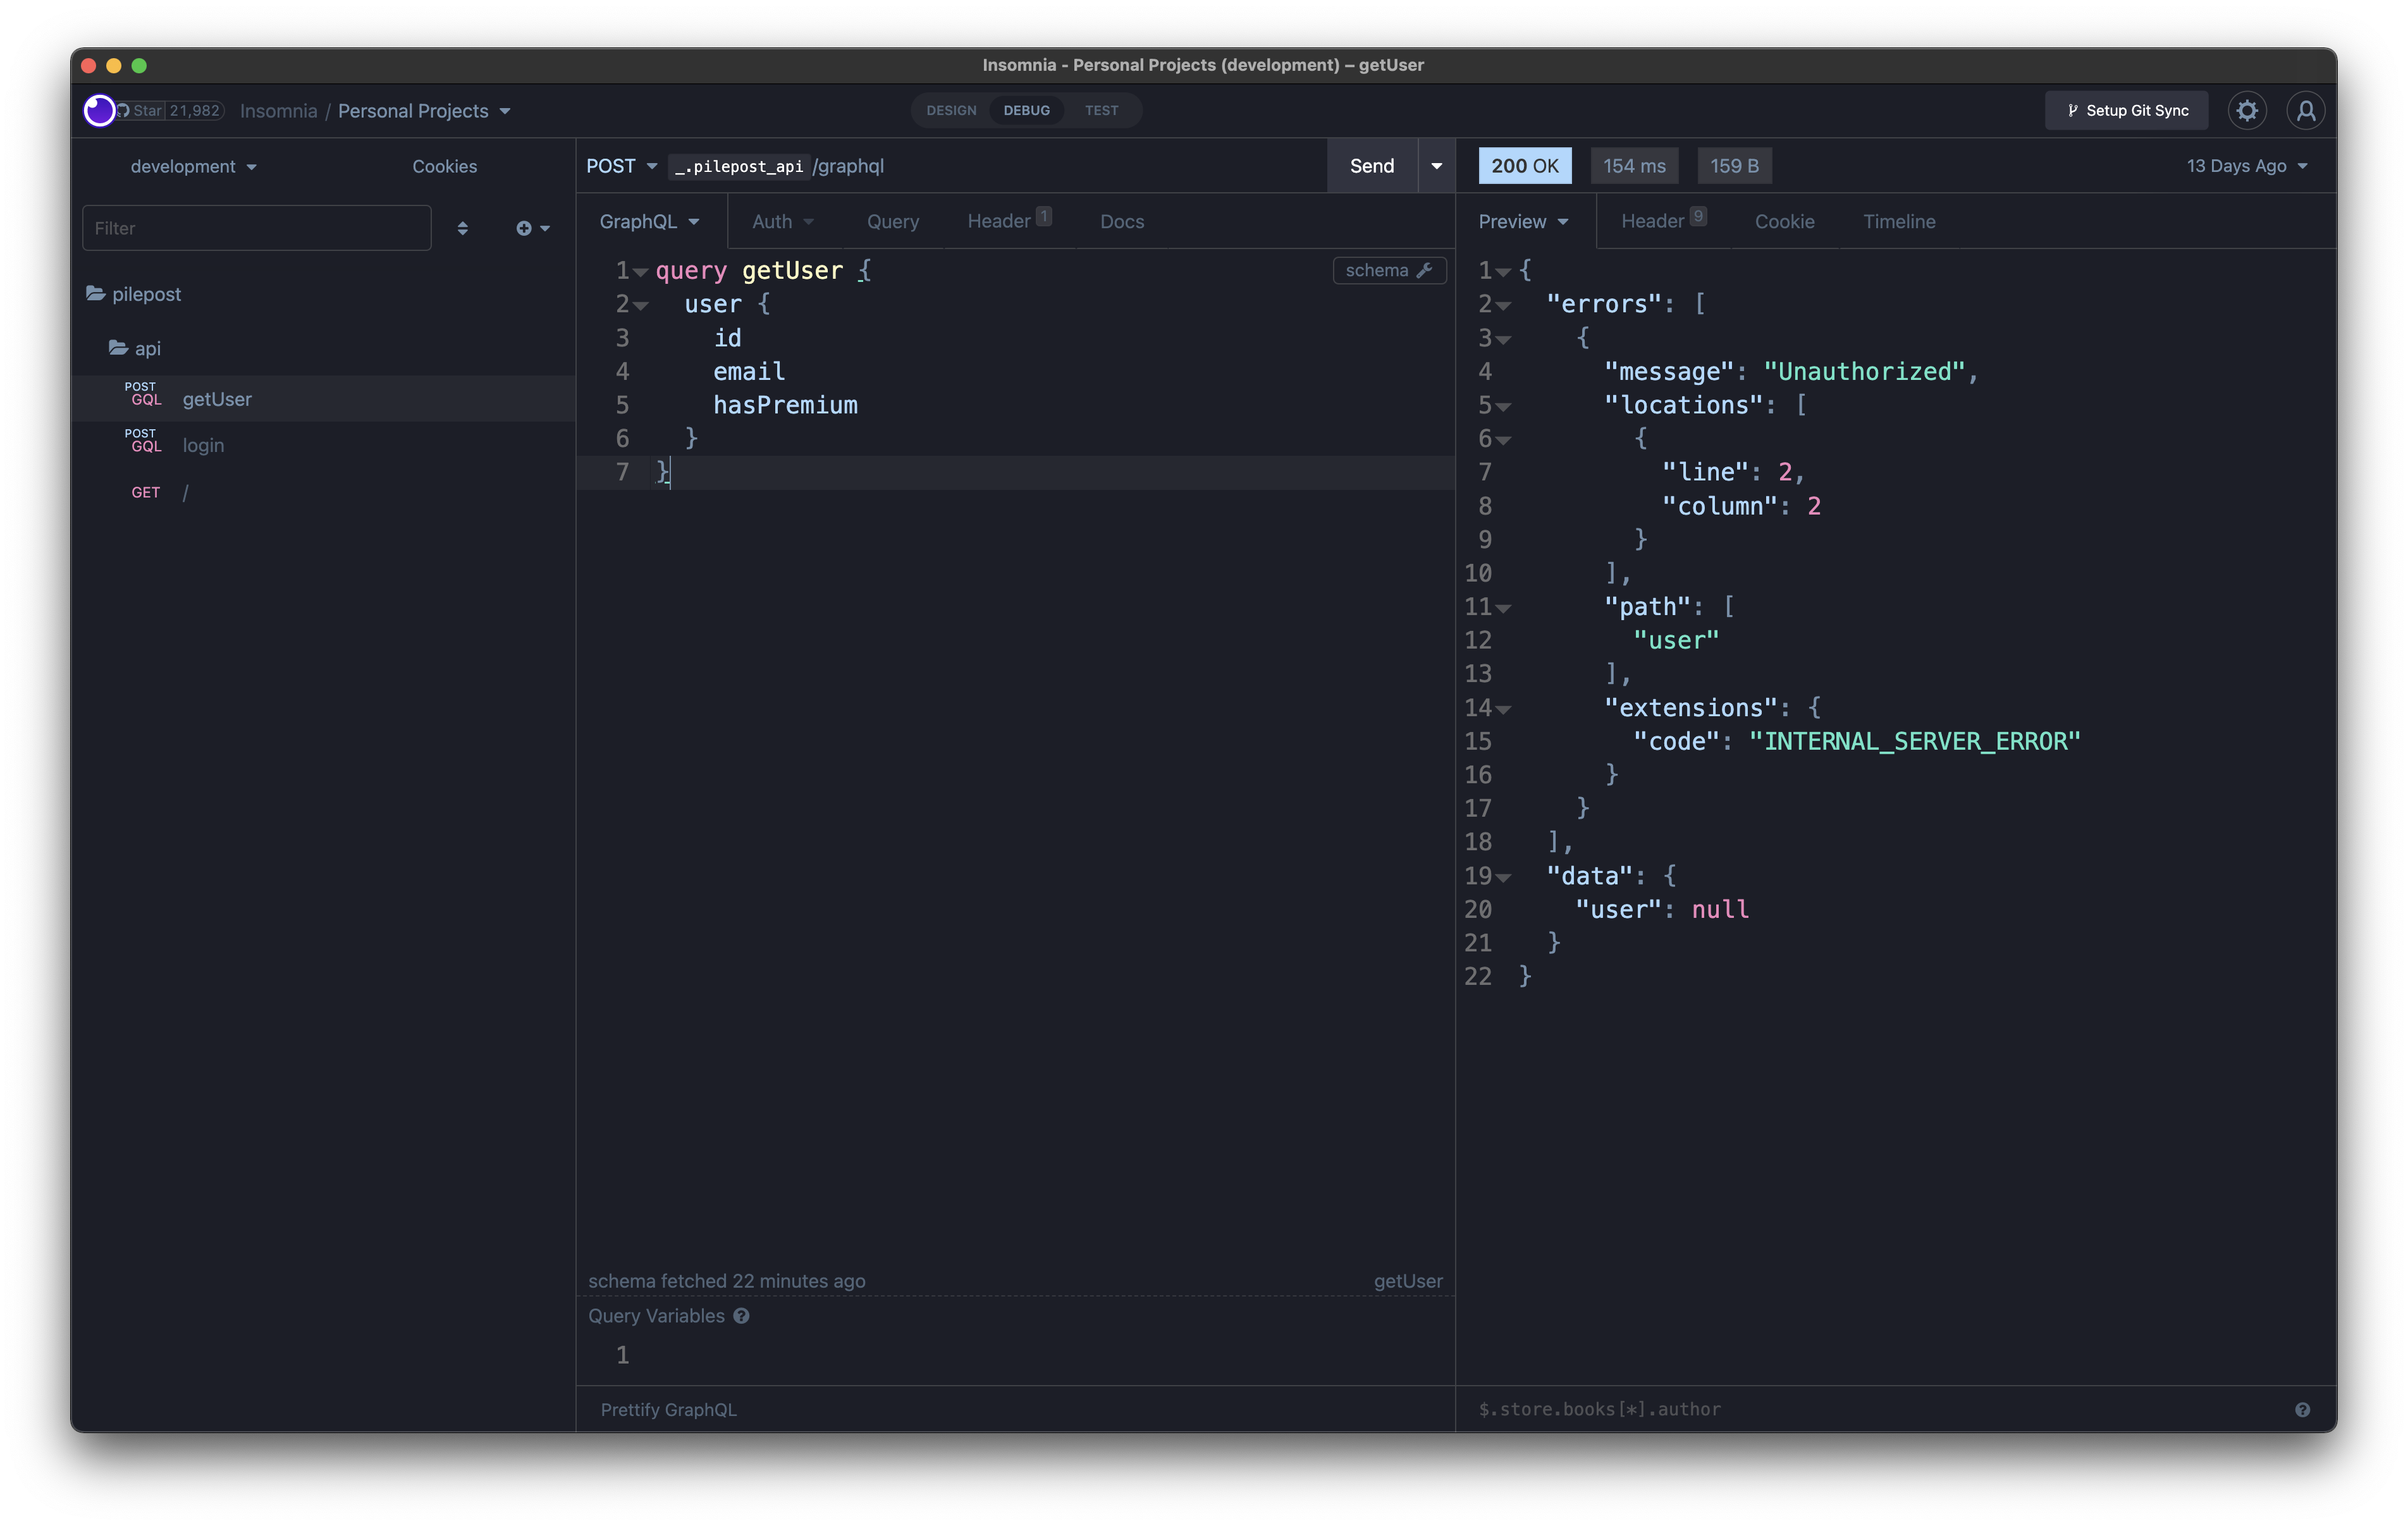2408x1526 pixels.
Task: Click the Send button
Action: (x=1371, y=163)
